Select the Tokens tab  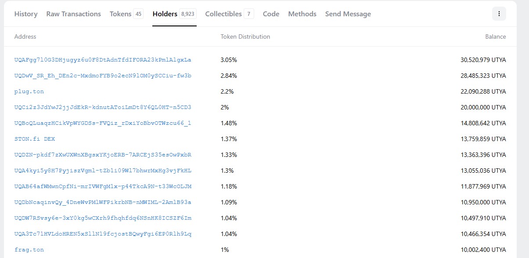(126, 14)
